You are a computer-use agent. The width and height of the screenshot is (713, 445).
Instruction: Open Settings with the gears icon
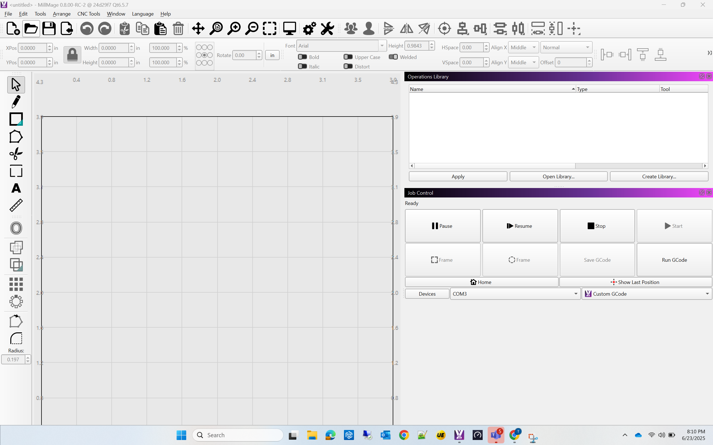point(310,29)
